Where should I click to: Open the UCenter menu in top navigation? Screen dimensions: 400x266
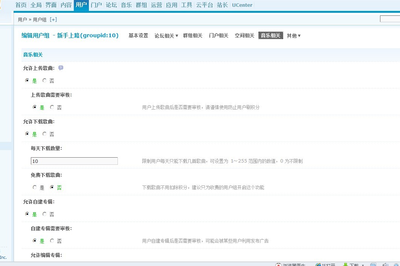pyautogui.click(x=242, y=5)
